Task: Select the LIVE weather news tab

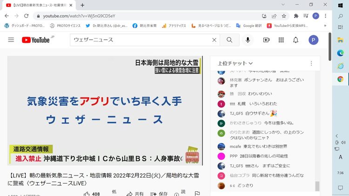Action: (x=39, y=5)
